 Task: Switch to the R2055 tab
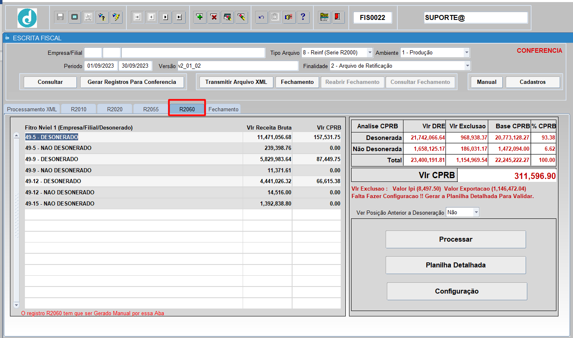point(151,109)
